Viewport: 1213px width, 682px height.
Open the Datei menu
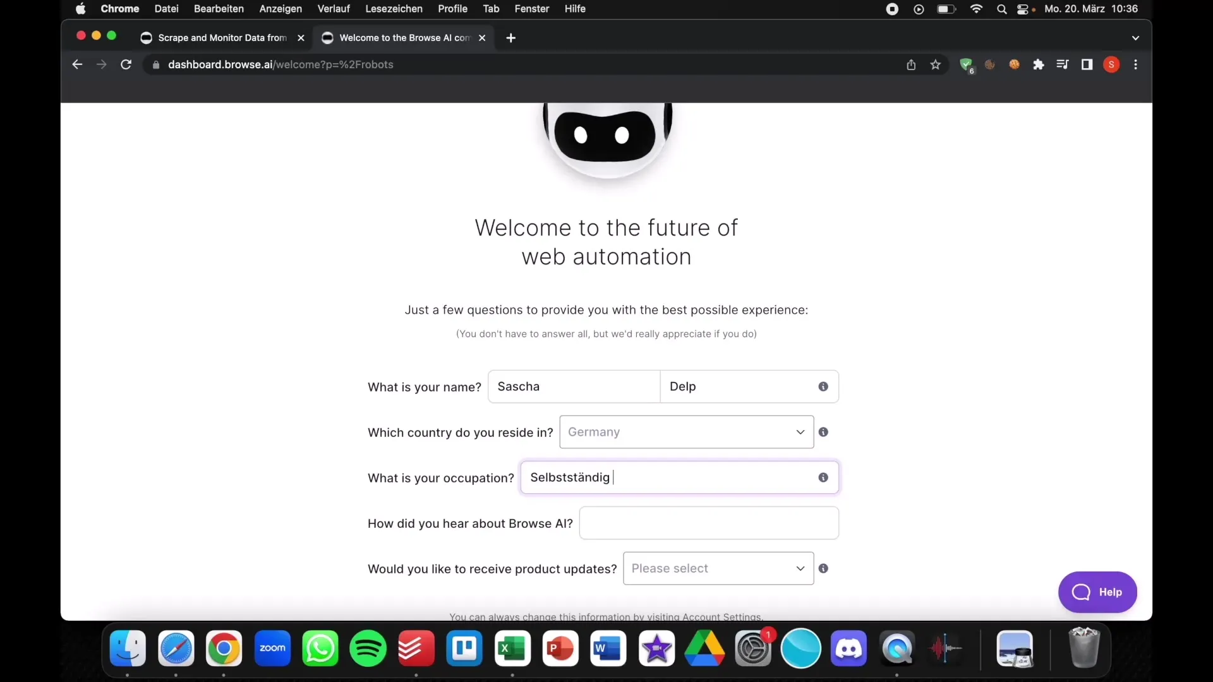tap(167, 9)
